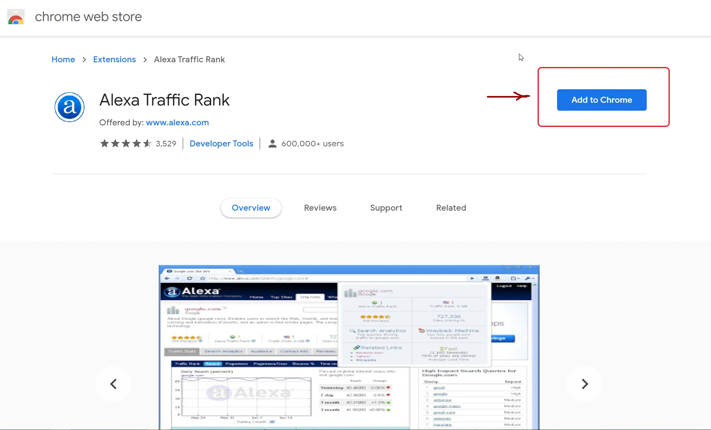
Task: Show previous screenshot with left arrow
Action: pyautogui.click(x=113, y=384)
